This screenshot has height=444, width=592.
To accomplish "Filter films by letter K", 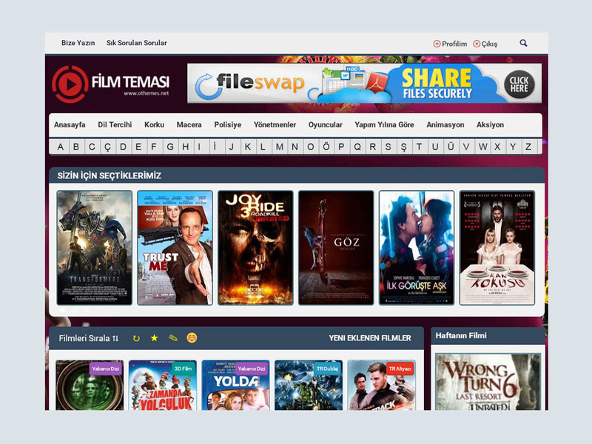I will 248,147.
